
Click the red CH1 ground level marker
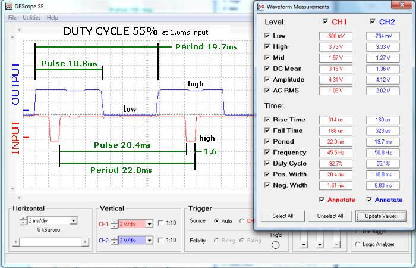click(26, 137)
